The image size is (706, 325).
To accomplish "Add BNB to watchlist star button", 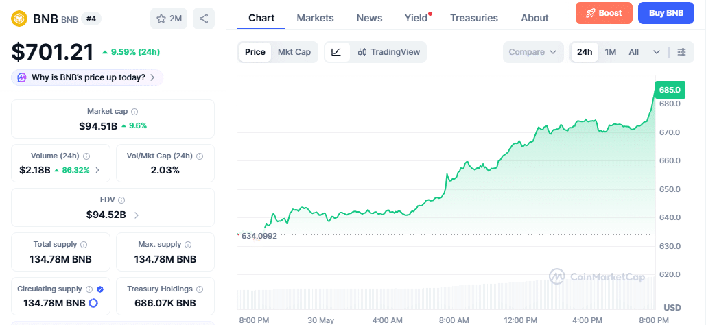I will point(169,19).
